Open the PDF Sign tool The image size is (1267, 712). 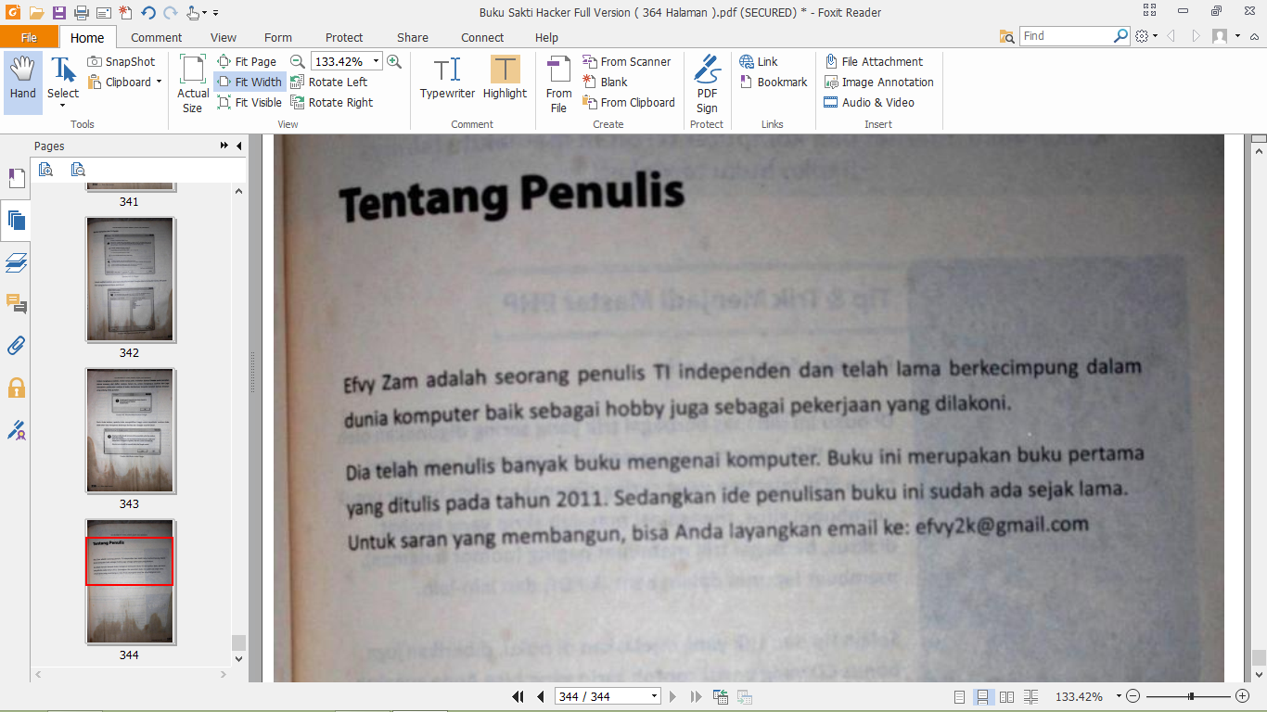coord(707,83)
